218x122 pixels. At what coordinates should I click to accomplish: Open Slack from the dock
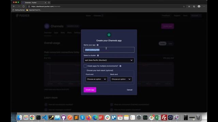(108, 118)
